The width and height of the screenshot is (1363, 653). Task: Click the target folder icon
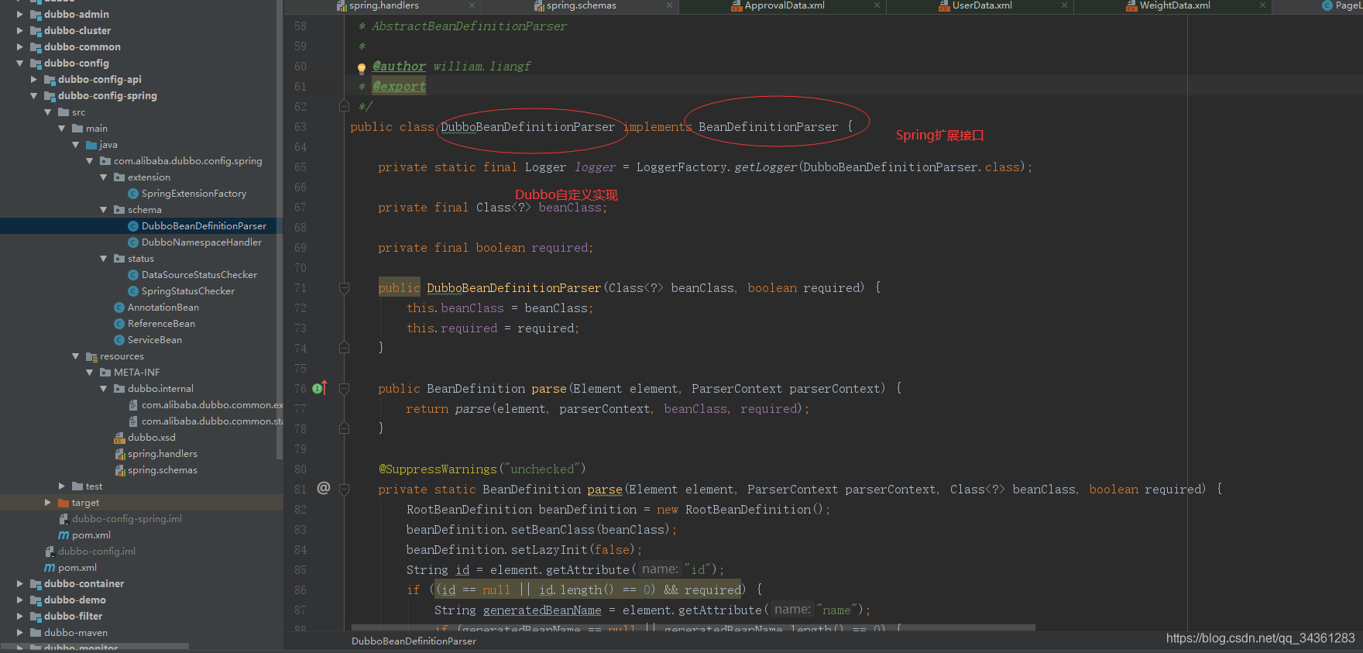[x=64, y=503]
